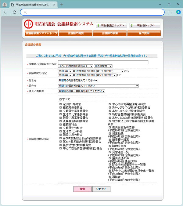
Task: Toggle あかしまちづくり推進分科会 checkbox
Action: [110, 111]
